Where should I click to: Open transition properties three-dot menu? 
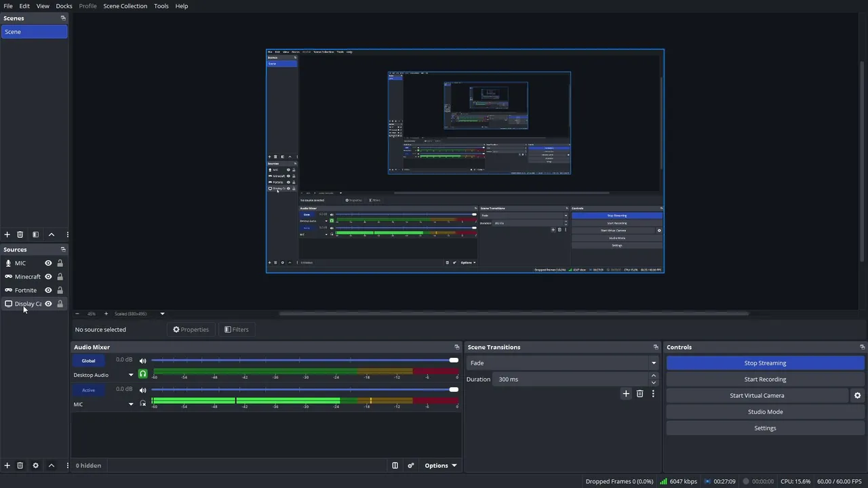(x=653, y=394)
